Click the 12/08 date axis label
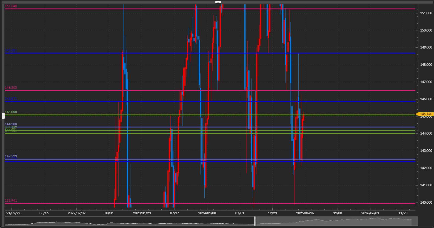The image size is (434, 228). 338,213
